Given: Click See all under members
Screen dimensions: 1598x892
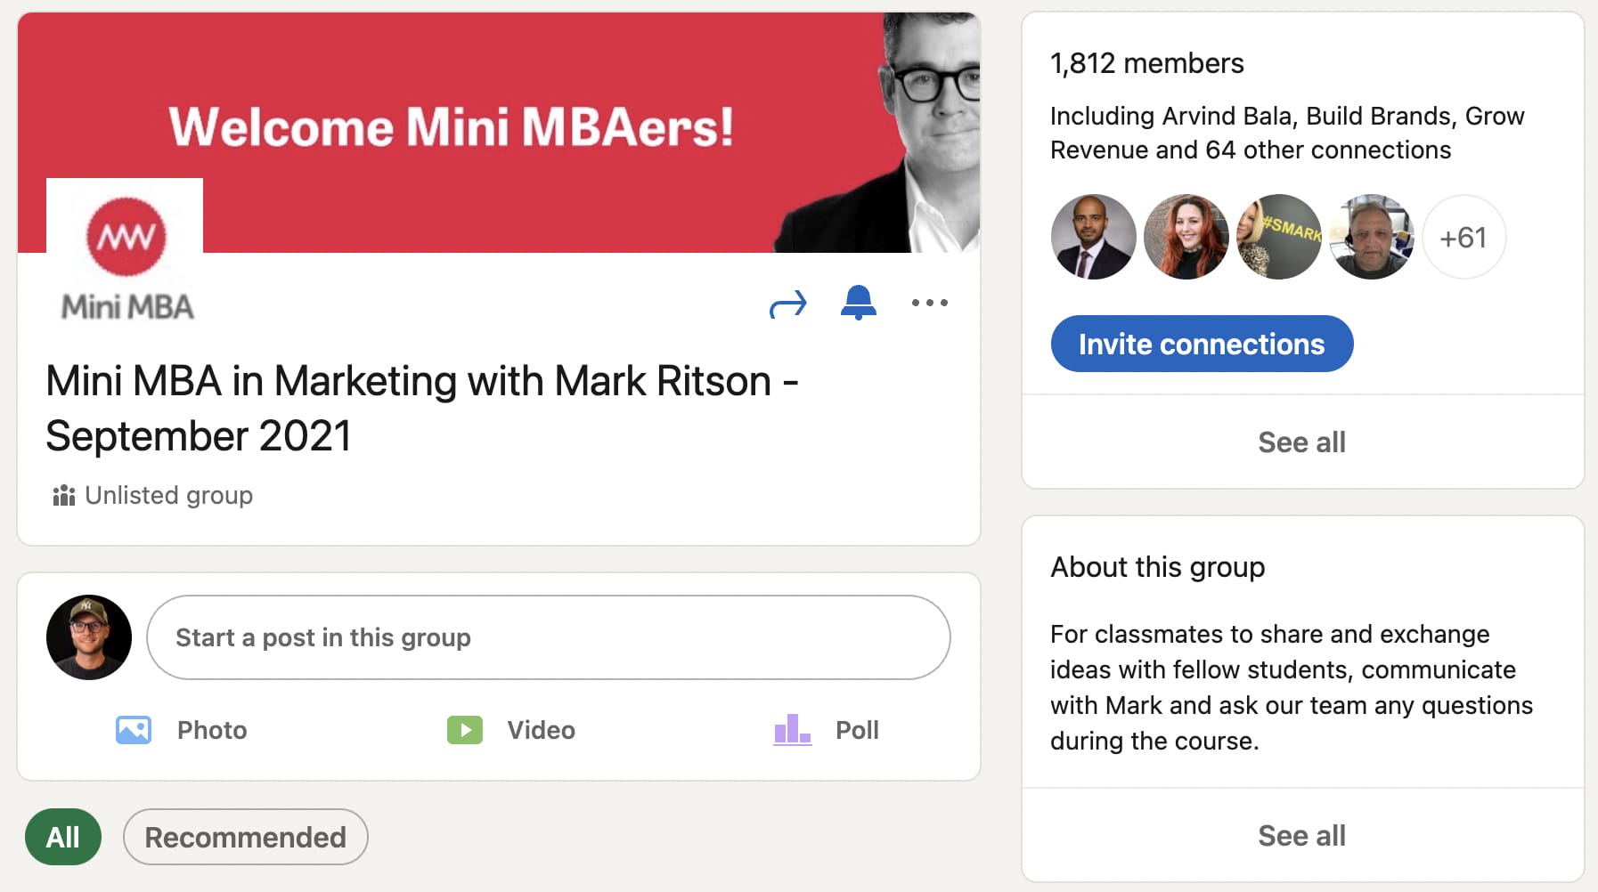Looking at the screenshot, I should (x=1302, y=442).
